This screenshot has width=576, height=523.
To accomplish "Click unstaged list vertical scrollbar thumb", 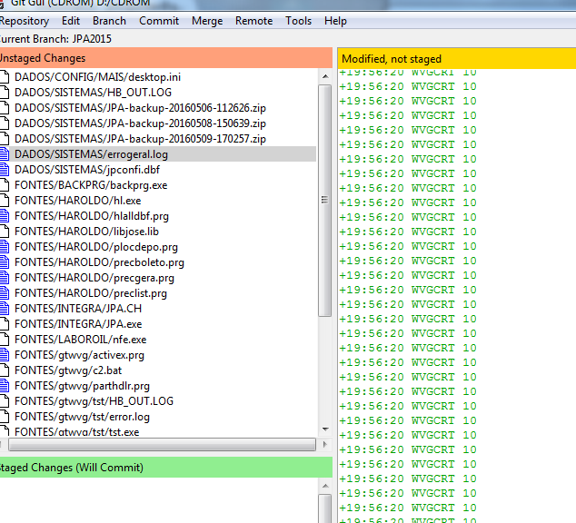I will point(325,200).
